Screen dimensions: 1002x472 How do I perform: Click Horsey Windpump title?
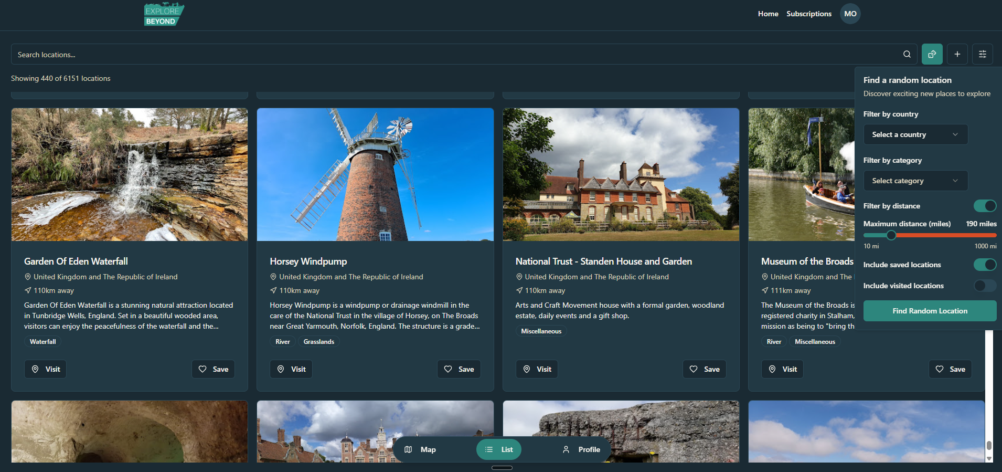click(308, 261)
